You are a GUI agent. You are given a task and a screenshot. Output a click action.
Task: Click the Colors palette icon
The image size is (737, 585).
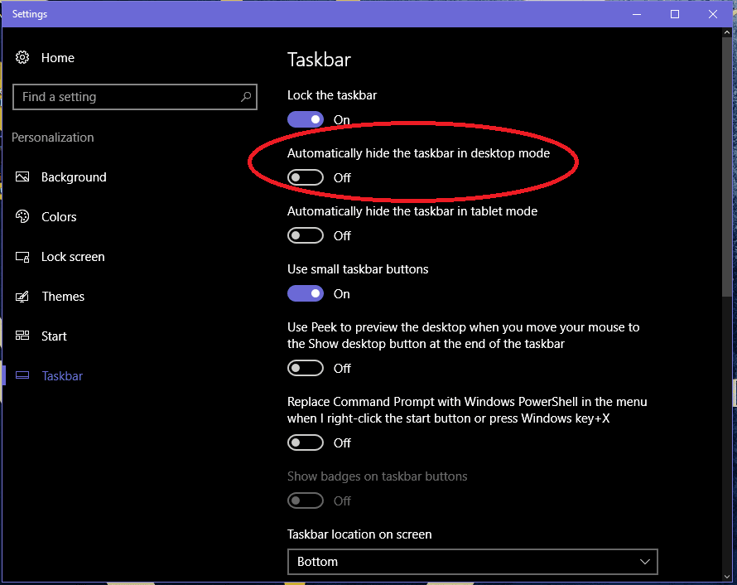(x=22, y=217)
